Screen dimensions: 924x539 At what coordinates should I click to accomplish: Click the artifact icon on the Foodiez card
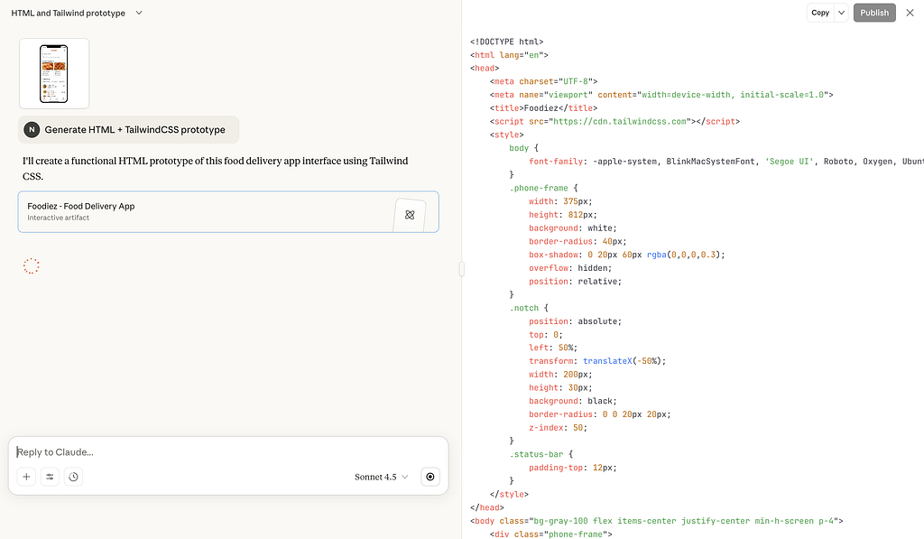pyautogui.click(x=410, y=214)
